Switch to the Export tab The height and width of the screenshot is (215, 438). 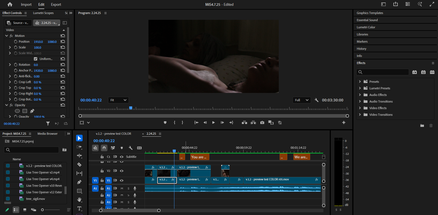click(56, 4)
